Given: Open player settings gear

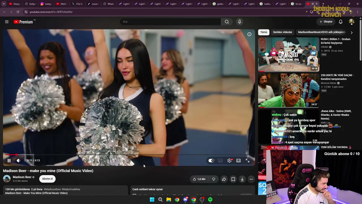Looking at the screenshot, I should click(x=229, y=161).
